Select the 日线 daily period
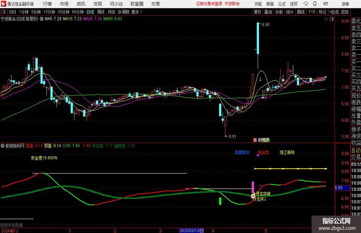This screenshot has height=233, width=361. click(90, 12)
